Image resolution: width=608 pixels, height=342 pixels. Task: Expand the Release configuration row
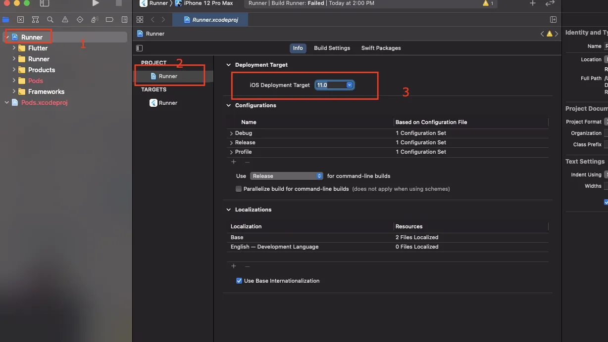(231, 142)
